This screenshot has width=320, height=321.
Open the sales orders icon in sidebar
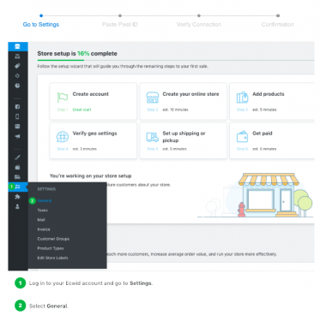click(x=17, y=56)
